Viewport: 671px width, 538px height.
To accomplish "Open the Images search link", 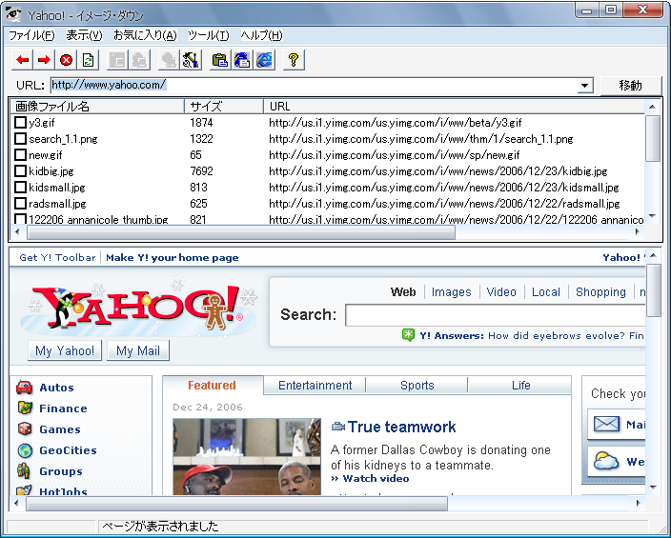I will pyautogui.click(x=451, y=291).
